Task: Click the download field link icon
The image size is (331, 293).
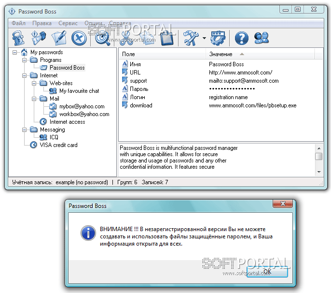Action: click(x=125, y=105)
